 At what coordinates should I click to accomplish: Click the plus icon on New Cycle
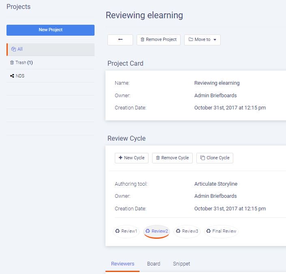click(120, 157)
